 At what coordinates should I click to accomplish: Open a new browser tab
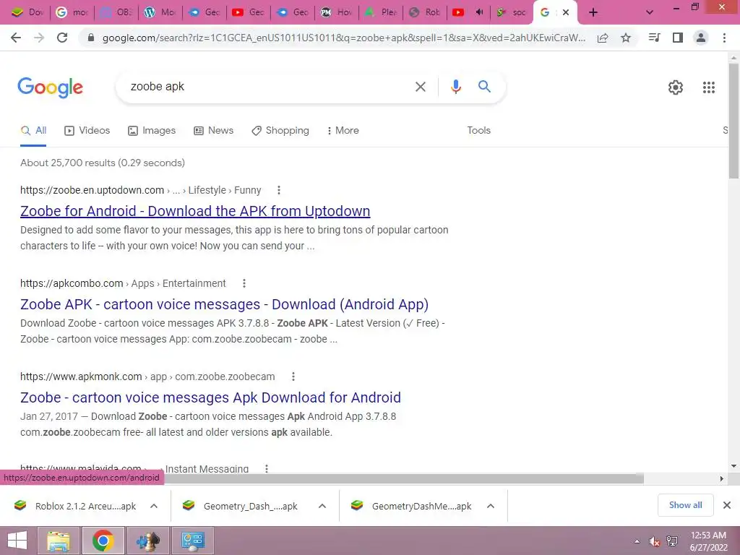click(x=593, y=13)
